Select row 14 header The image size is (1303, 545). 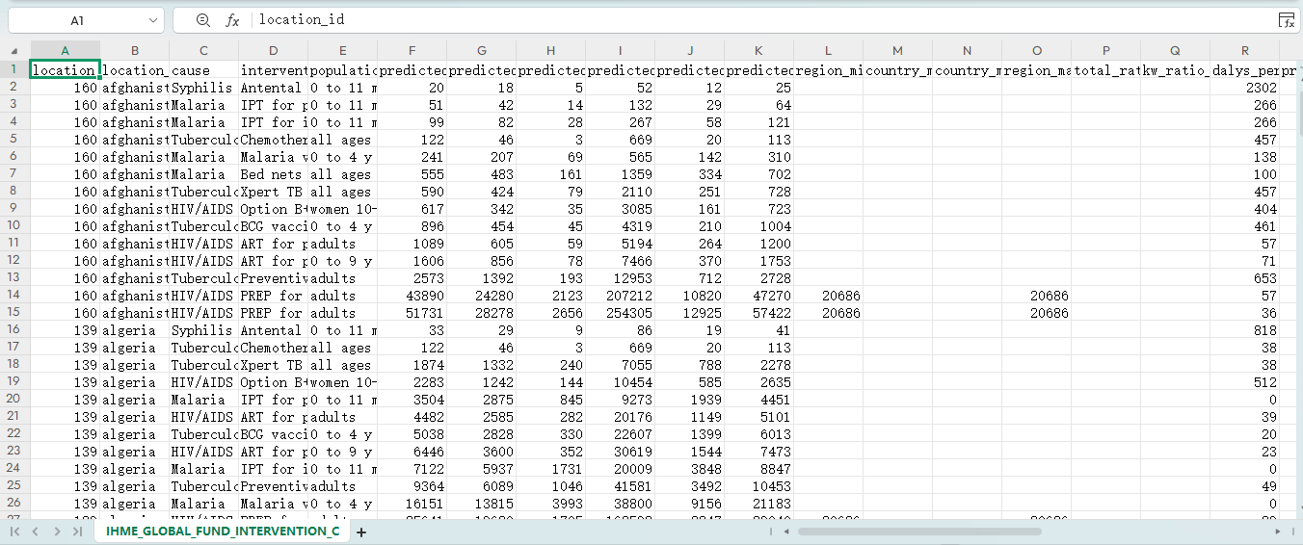coord(14,295)
